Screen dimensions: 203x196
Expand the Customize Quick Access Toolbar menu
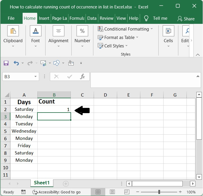pyautogui.click(x=81, y=63)
